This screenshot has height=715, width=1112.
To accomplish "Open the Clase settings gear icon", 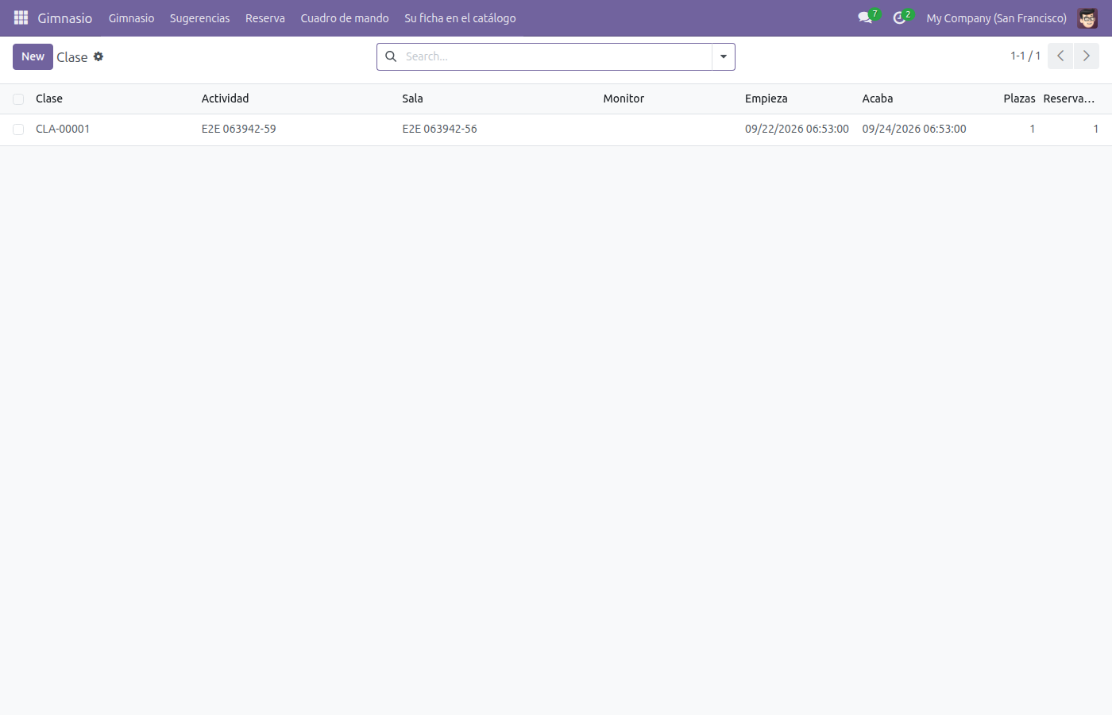I will [x=98, y=56].
